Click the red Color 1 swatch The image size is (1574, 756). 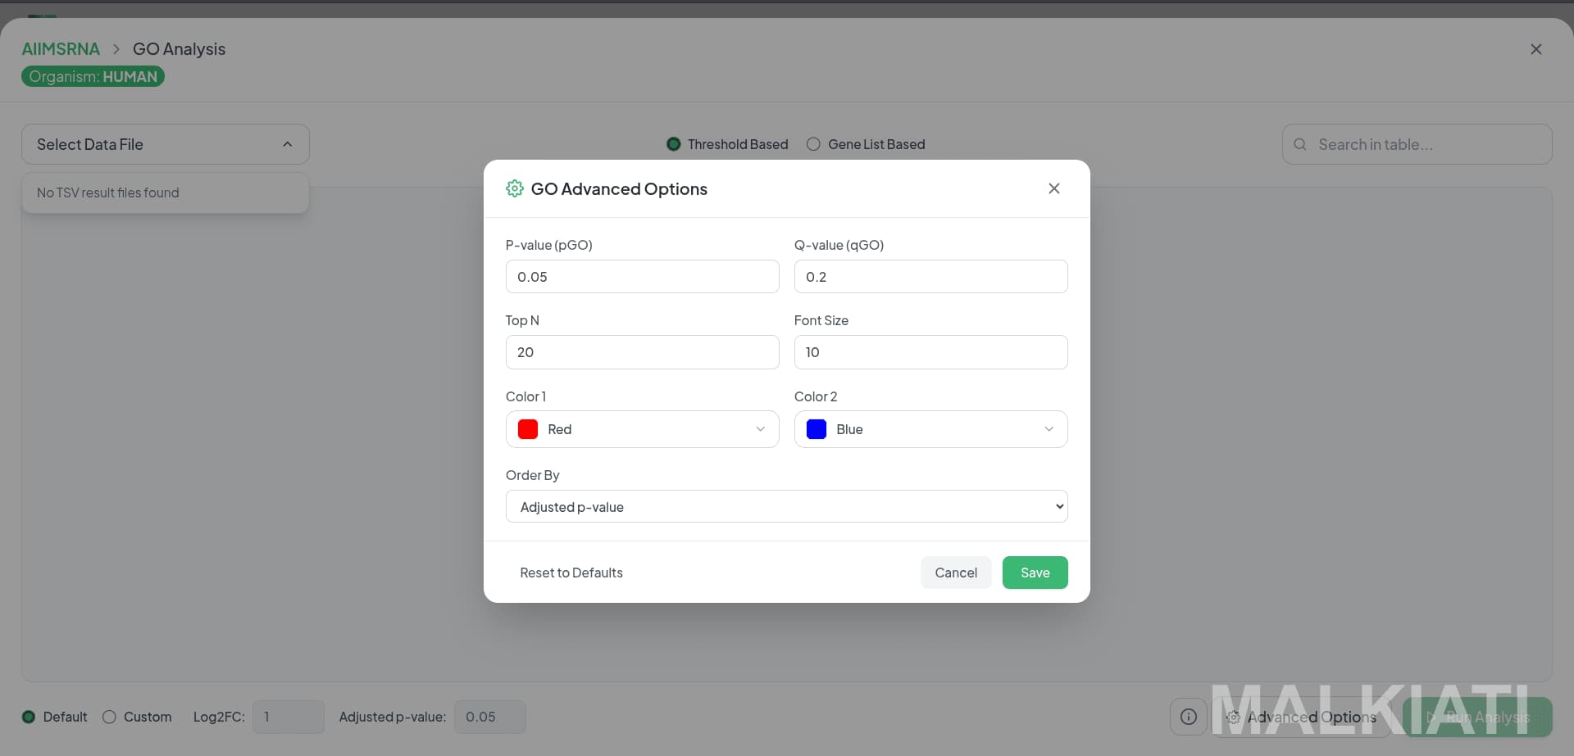point(528,429)
